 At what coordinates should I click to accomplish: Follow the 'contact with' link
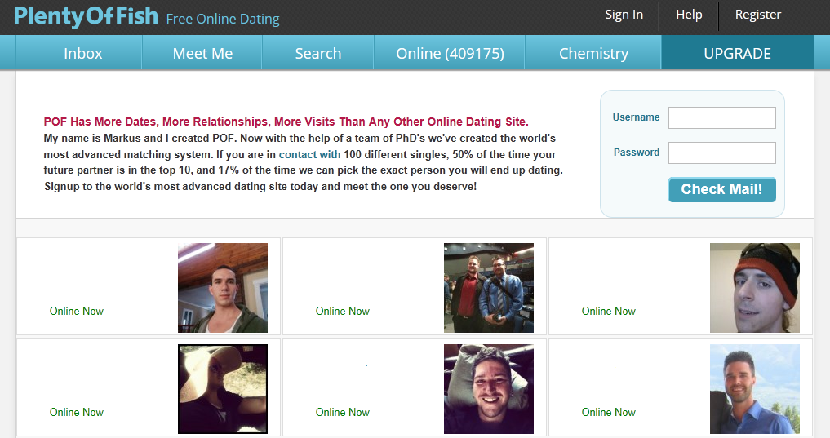click(x=309, y=154)
